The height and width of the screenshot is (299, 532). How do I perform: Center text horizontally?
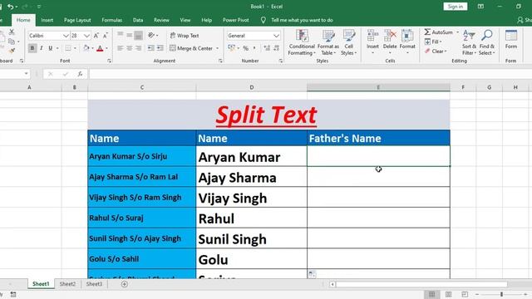tap(130, 48)
